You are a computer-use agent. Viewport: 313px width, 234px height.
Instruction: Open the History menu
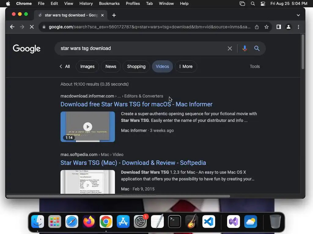86,4
